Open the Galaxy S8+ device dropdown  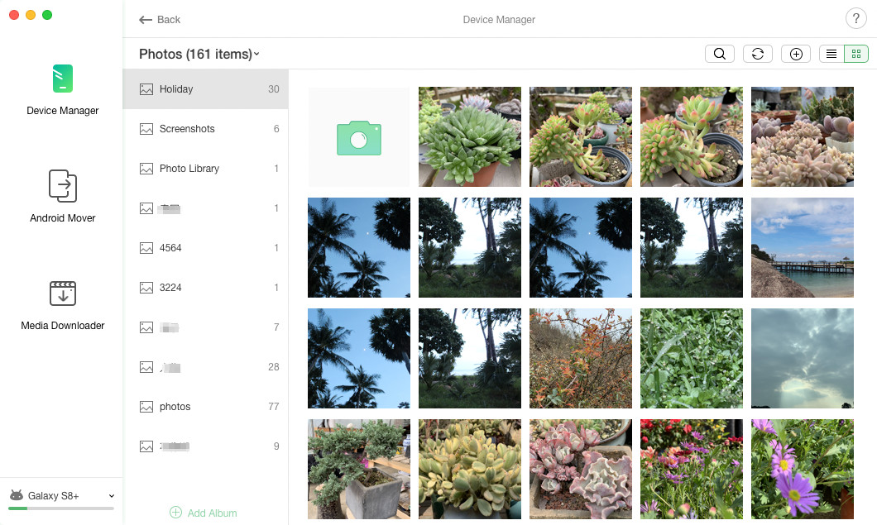pyautogui.click(x=112, y=496)
